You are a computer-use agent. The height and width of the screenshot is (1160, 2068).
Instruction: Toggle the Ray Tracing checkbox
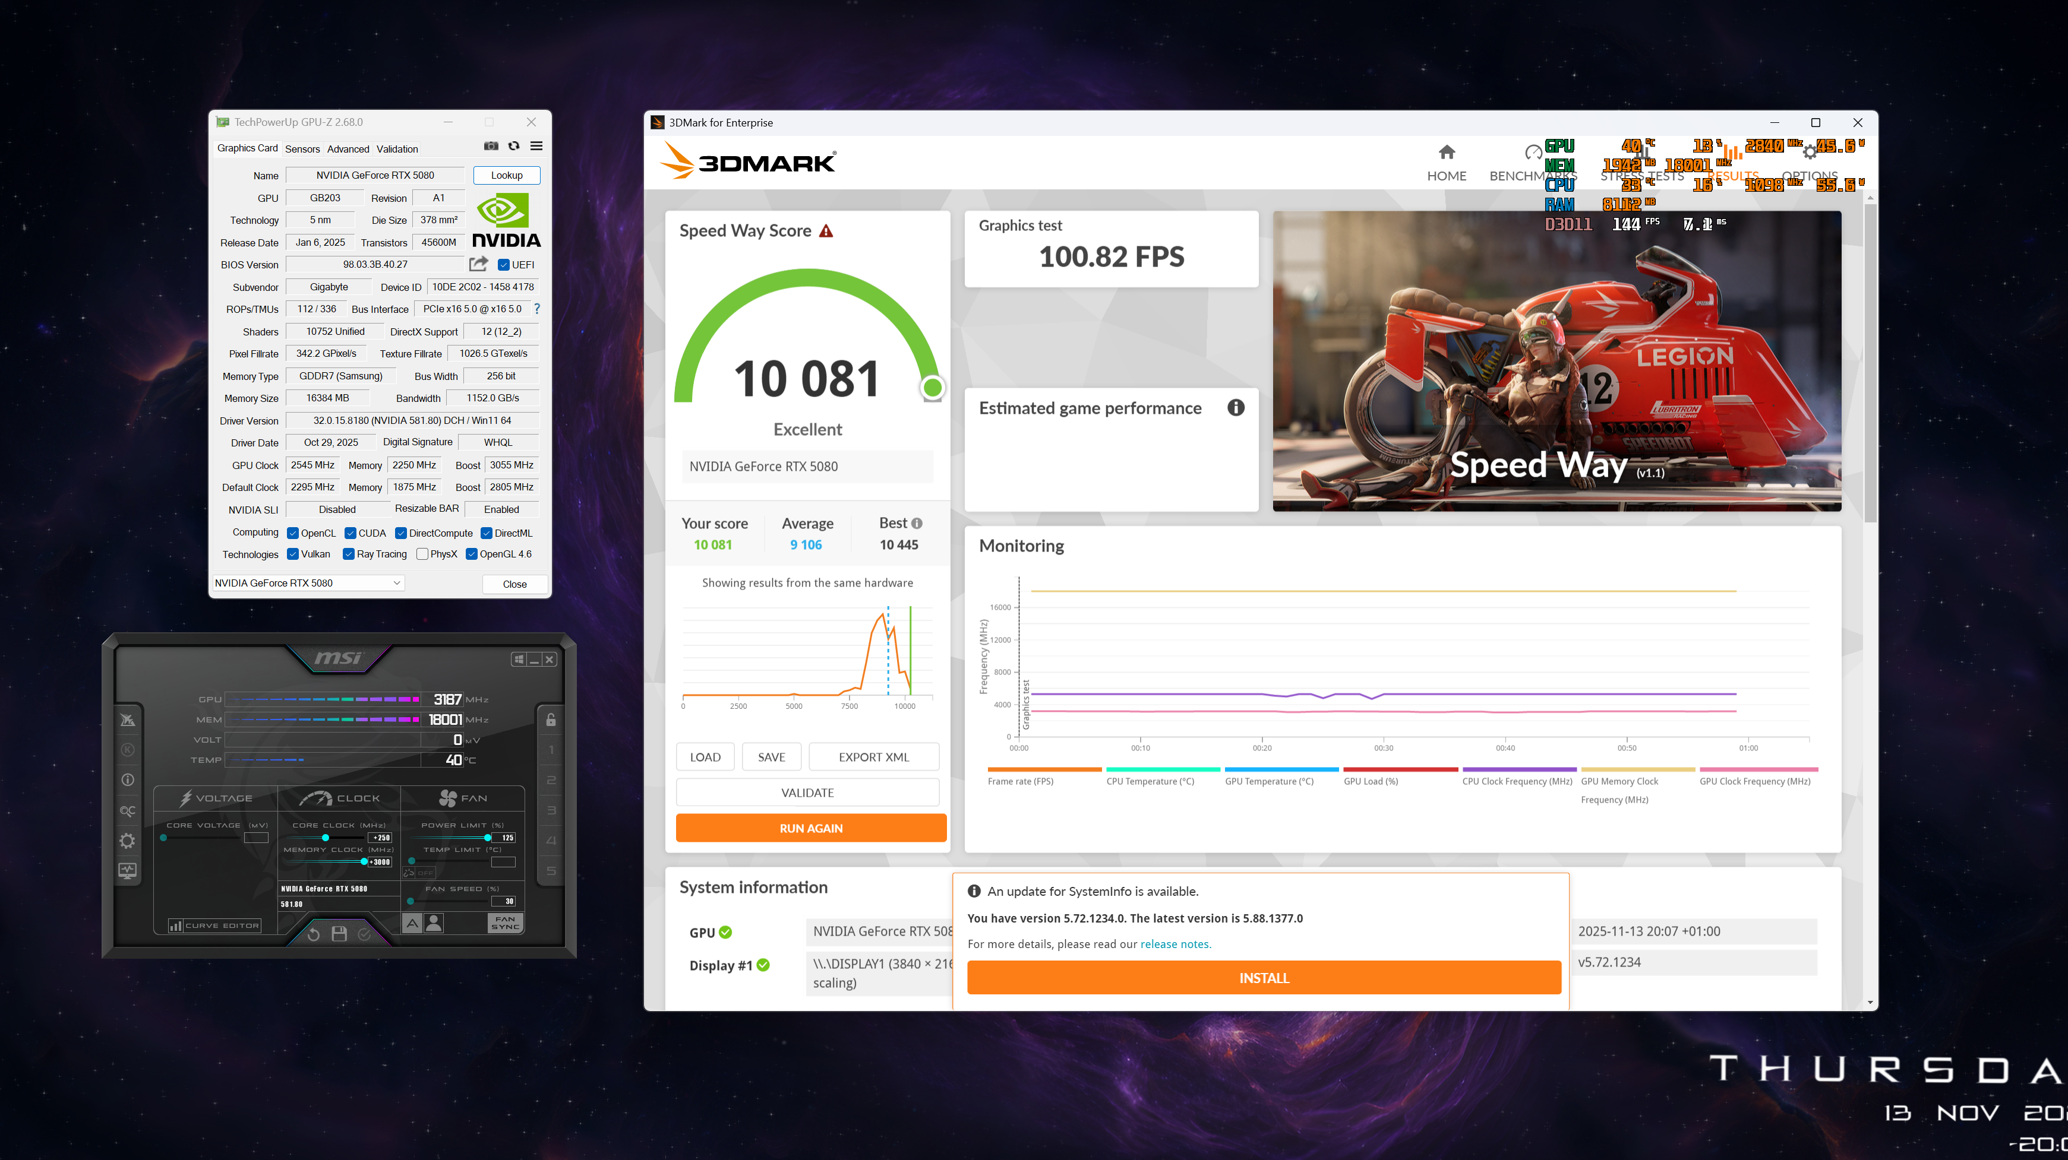point(348,554)
